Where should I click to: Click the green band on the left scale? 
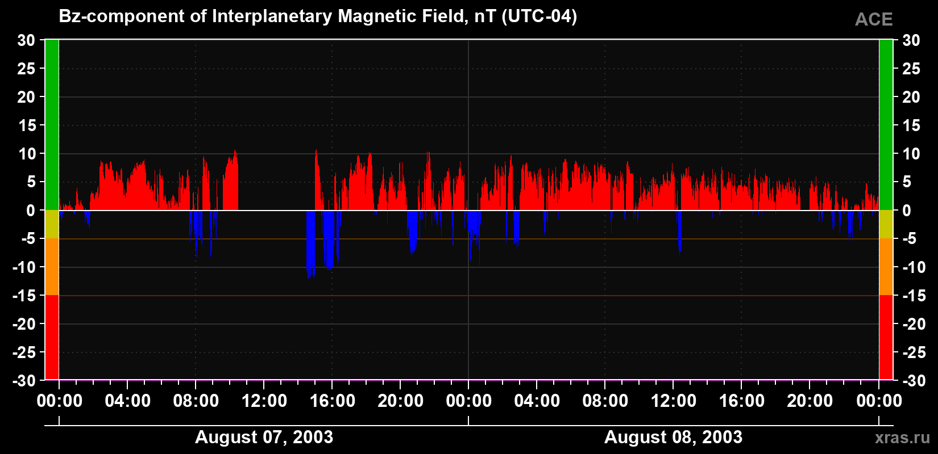pyautogui.click(x=52, y=125)
